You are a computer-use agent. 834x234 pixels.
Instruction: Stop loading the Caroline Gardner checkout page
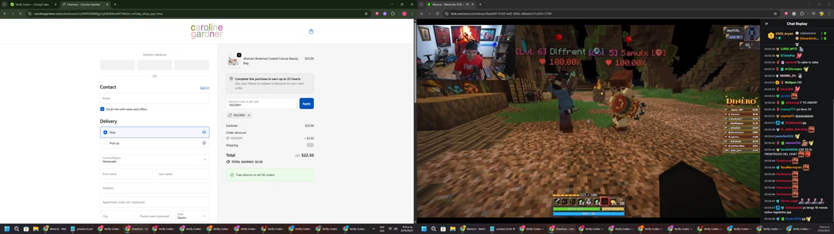20,13
